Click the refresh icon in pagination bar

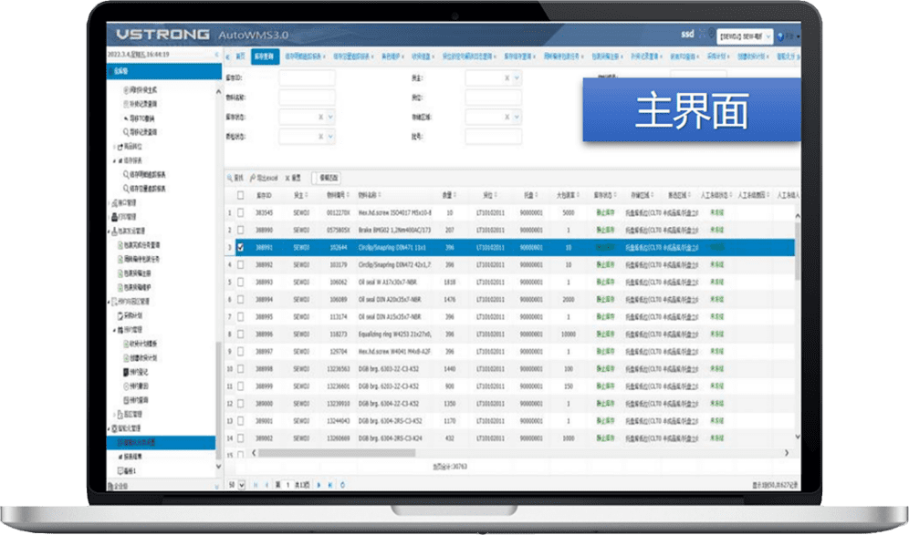point(341,484)
